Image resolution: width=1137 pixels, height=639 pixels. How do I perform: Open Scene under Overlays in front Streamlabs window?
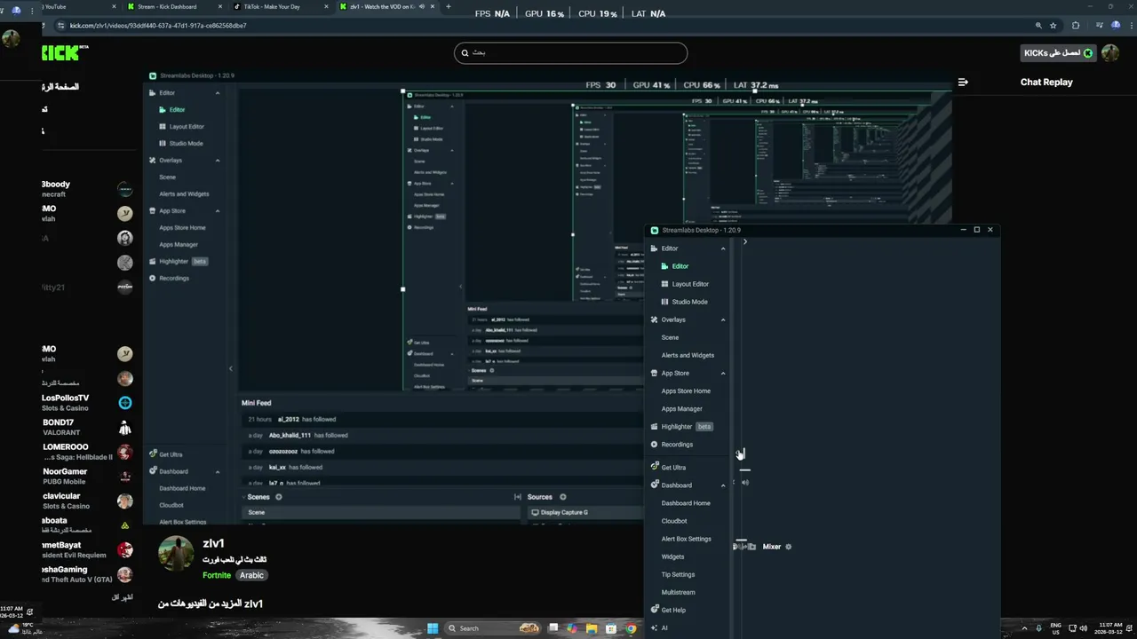(670, 337)
